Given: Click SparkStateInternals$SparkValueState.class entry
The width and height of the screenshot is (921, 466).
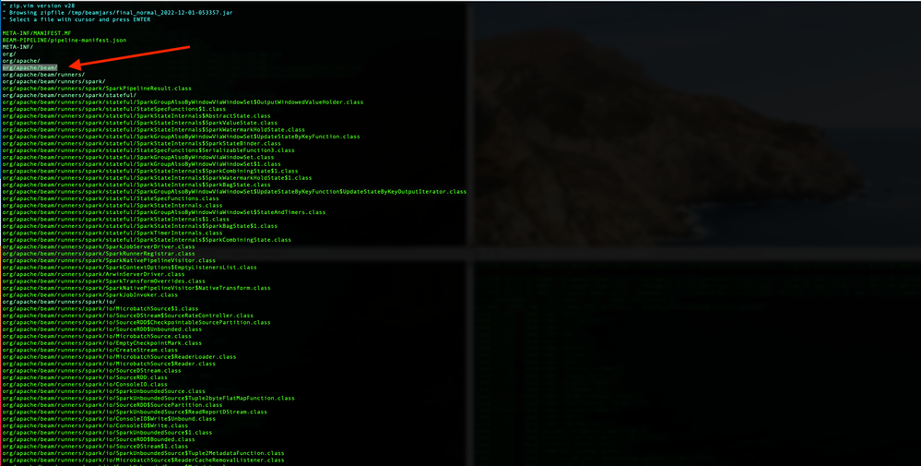Looking at the screenshot, I should pos(139,123).
